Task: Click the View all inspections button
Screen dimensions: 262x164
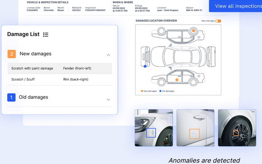Action: click(235, 6)
